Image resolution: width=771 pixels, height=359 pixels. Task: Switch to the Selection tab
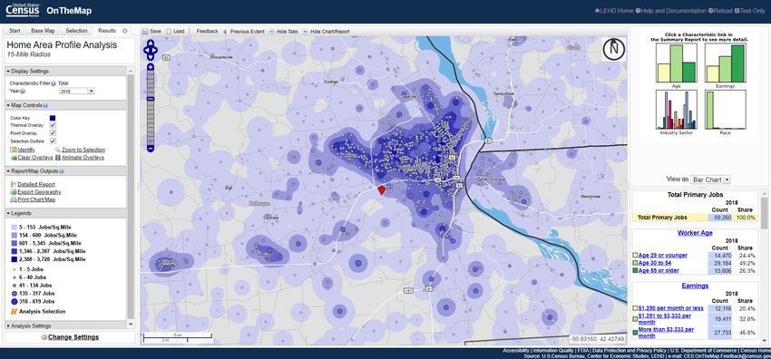tap(76, 31)
